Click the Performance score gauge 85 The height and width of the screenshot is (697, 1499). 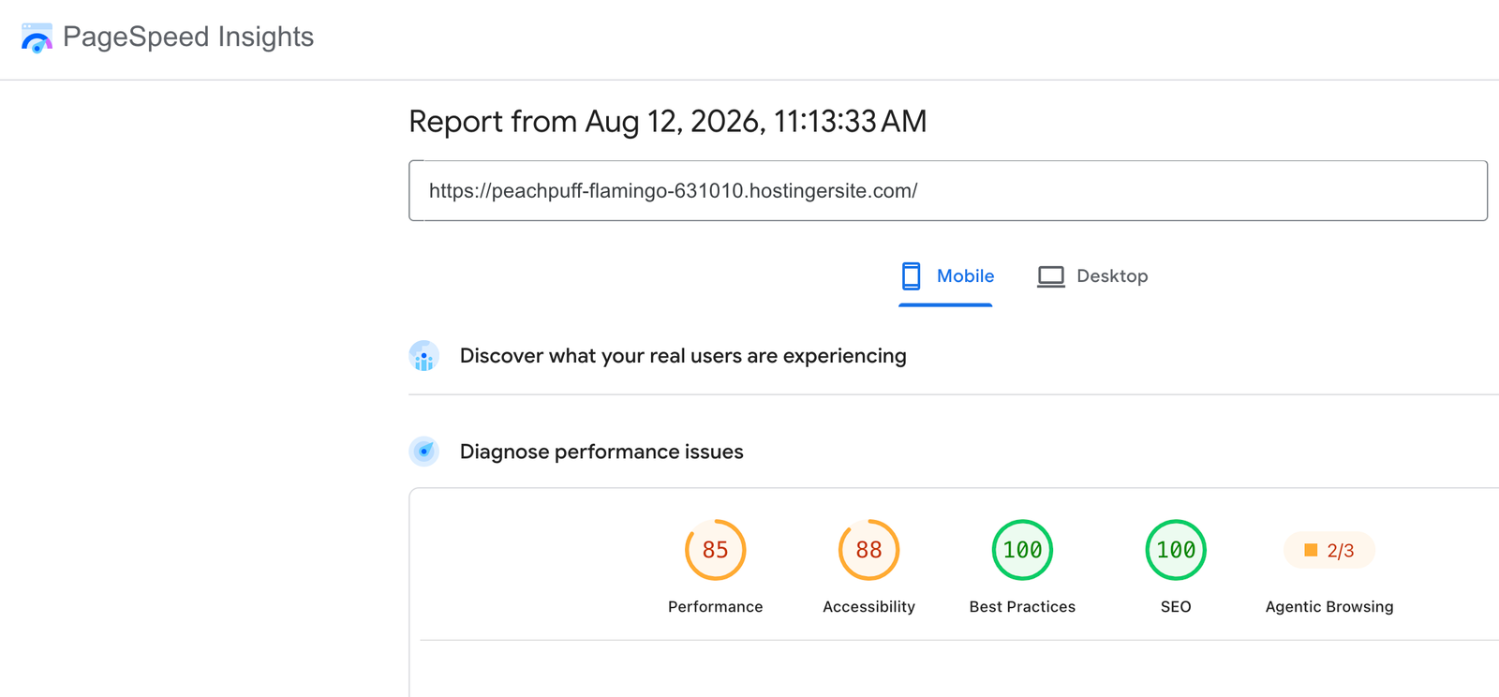[716, 550]
